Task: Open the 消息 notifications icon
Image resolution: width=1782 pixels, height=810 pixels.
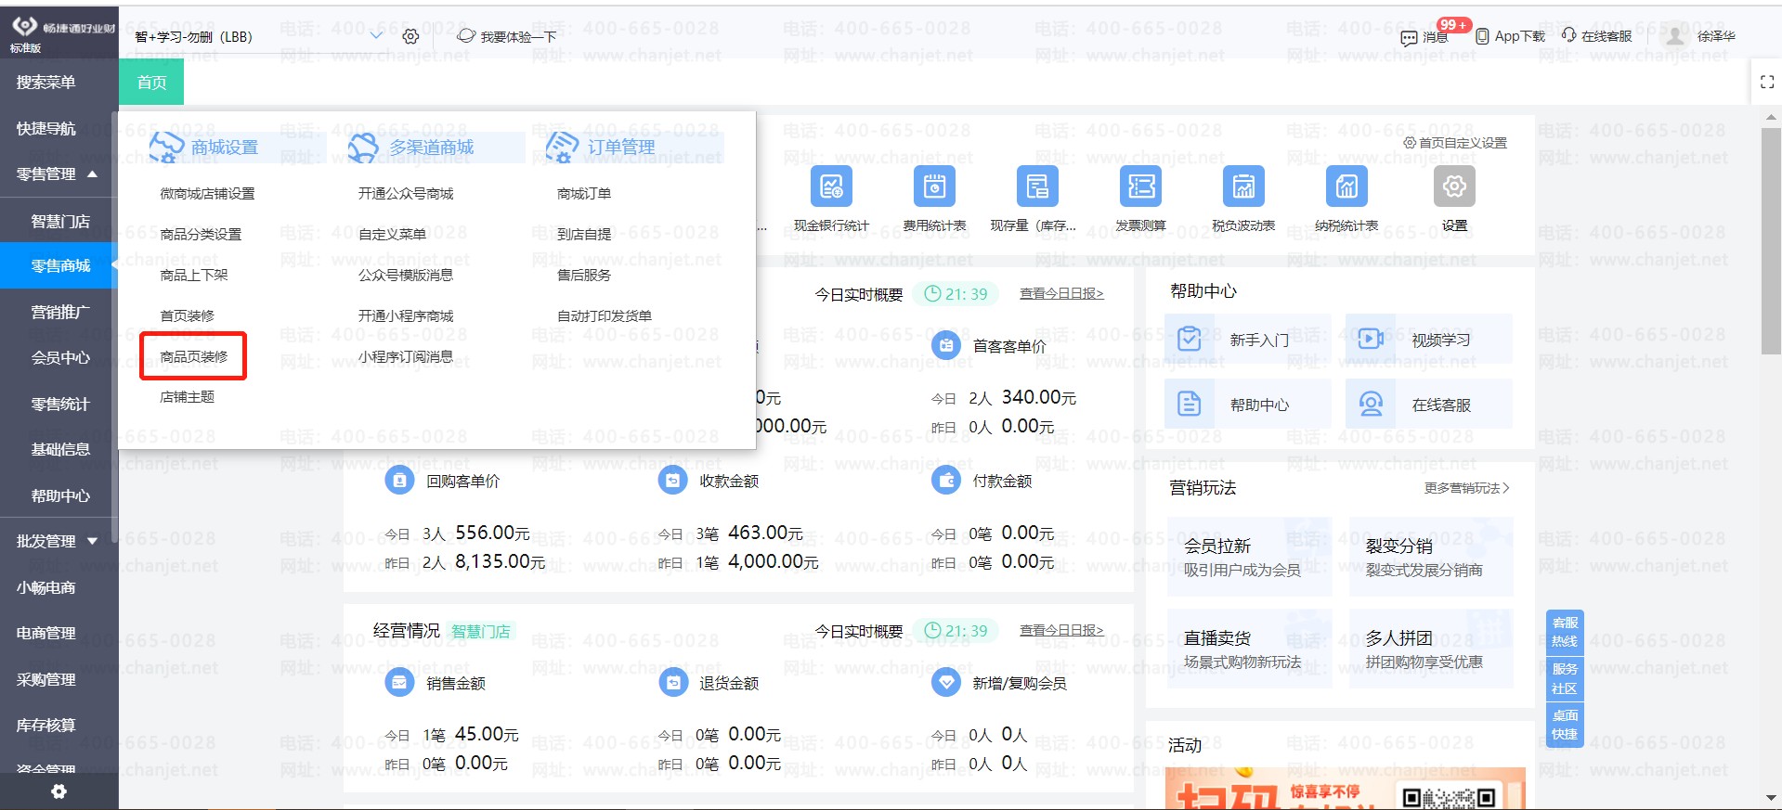Action: point(1410,37)
